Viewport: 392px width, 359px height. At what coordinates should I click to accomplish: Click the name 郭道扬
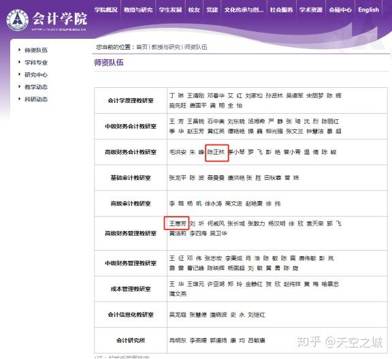218,340
